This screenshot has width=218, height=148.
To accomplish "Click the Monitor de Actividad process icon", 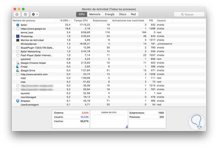I will [x=18, y=40].
